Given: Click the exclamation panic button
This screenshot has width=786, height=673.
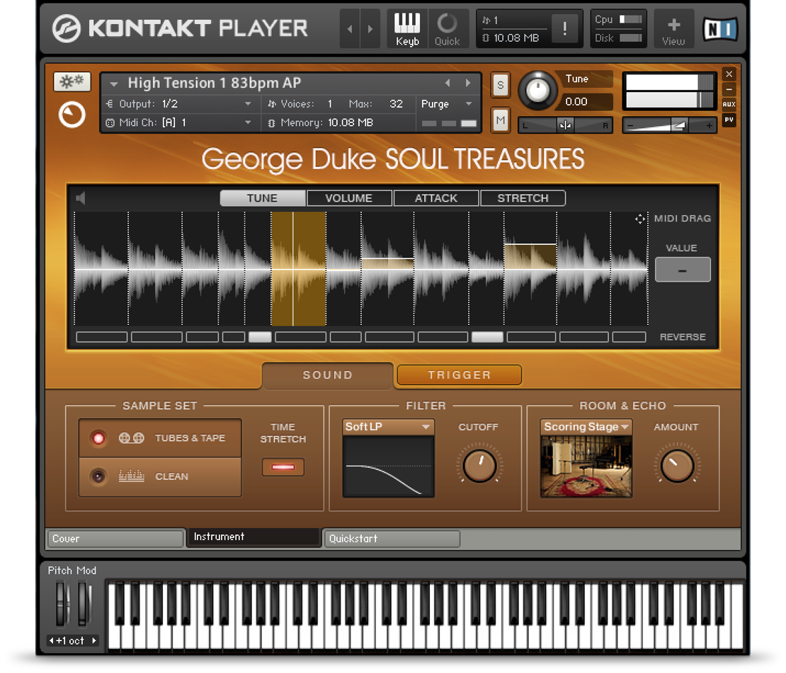Looking at the screenshot, I should click(x=565, y=28).
